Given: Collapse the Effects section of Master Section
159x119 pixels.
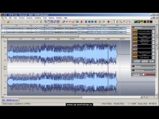Looking at the screenshot, I should tap(154, 27).
